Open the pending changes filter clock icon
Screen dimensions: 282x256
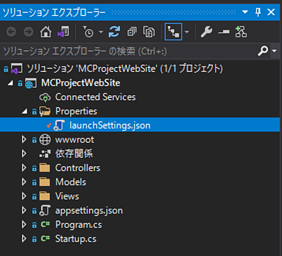coord(88,32)
